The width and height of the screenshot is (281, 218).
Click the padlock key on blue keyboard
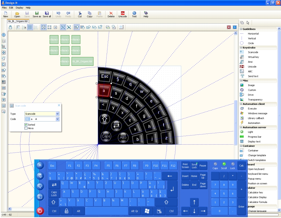point(66,211)
